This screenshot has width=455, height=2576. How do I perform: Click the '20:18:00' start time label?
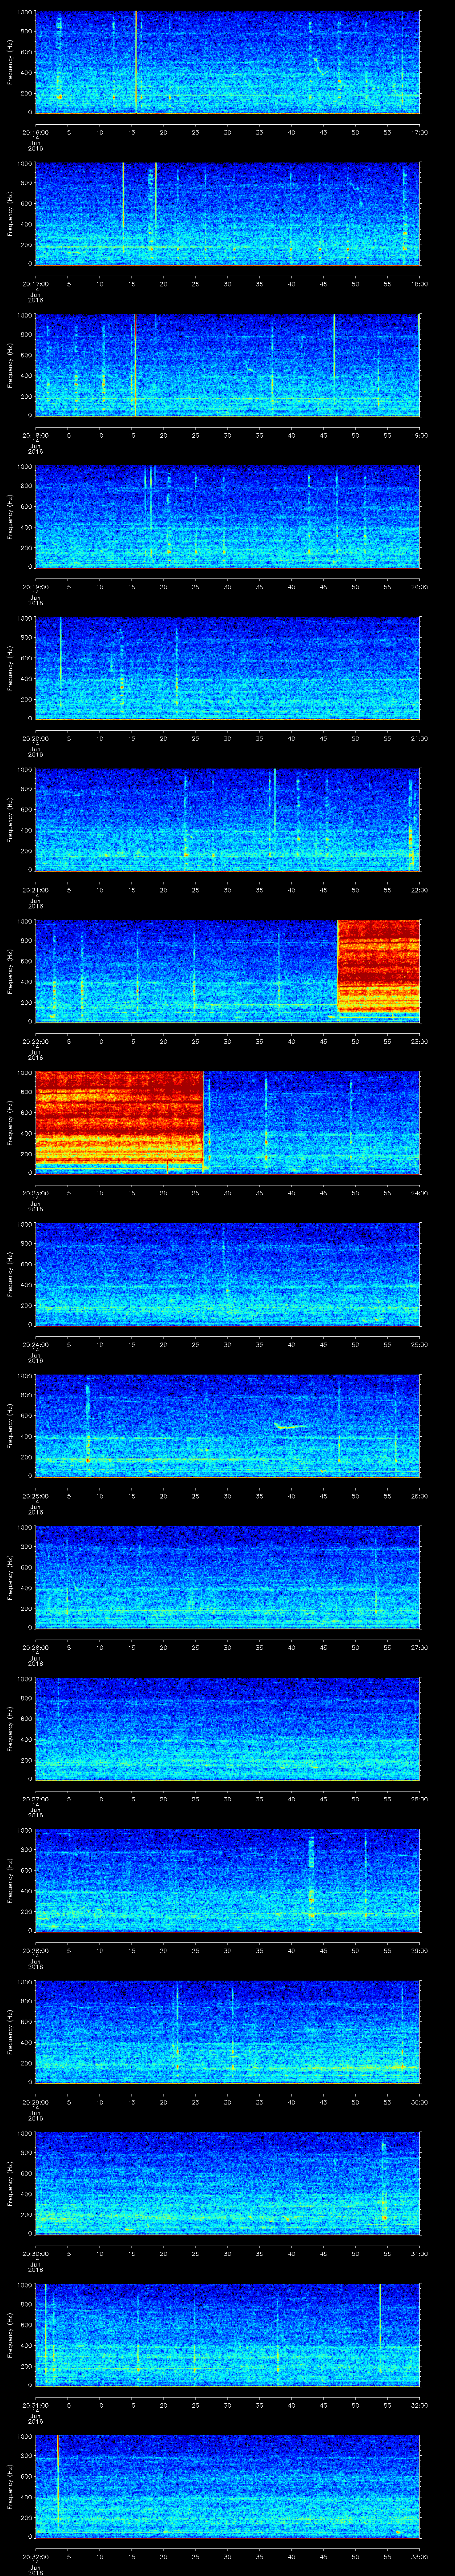35,435
